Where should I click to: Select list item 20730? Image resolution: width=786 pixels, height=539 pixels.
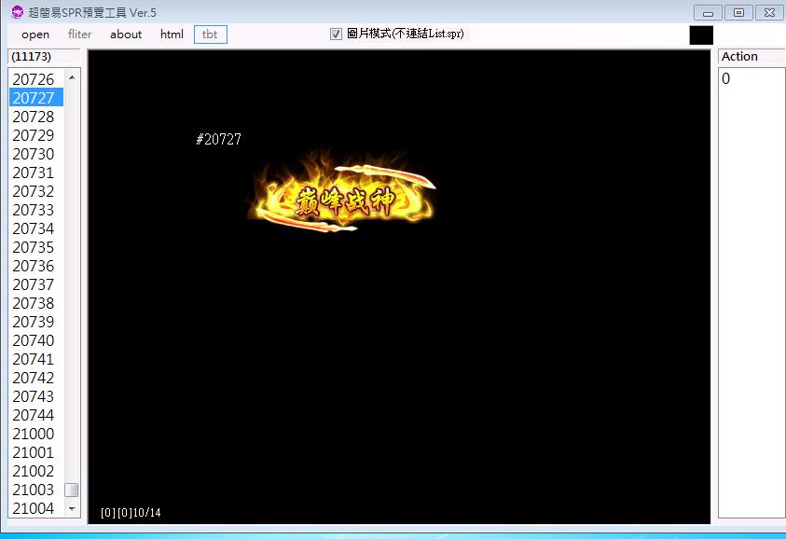pyautogui.click(x=36, y=154)
